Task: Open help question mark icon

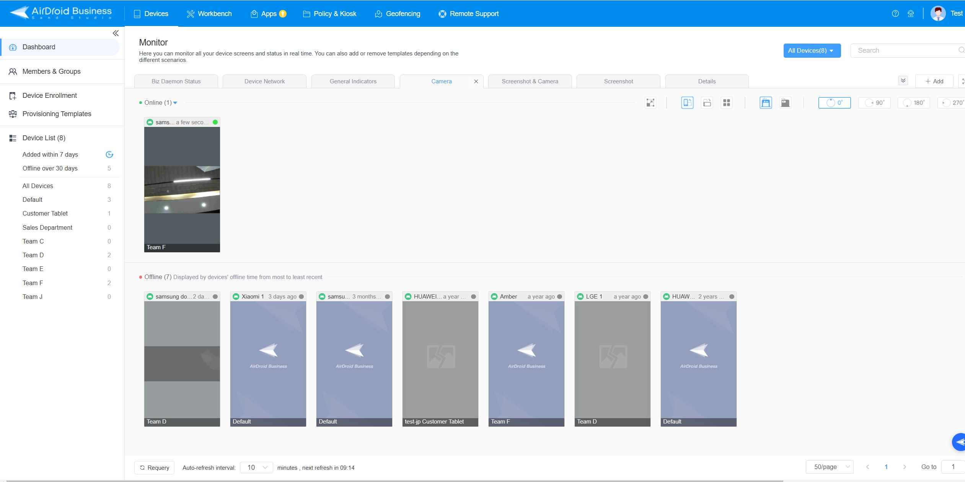Action: click(x=895, y=14)
